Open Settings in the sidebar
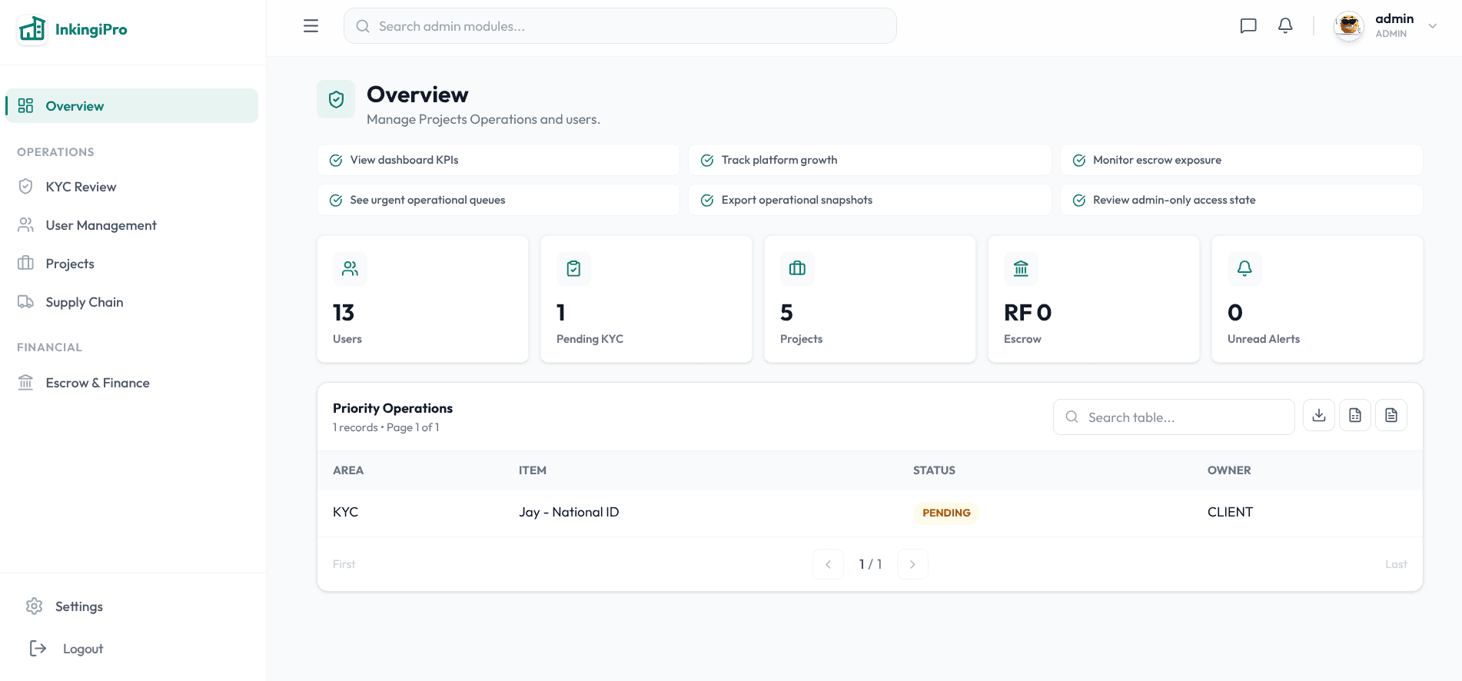This screenshot has width=1462, height=681. [132, 606]
